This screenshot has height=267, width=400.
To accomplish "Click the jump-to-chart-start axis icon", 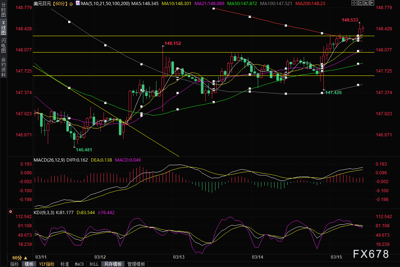I will click(x=360, y=3).
